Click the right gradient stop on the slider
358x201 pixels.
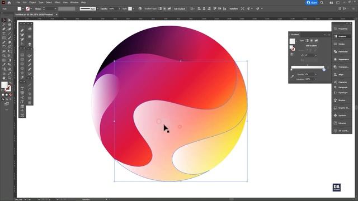tap(324, 69)
